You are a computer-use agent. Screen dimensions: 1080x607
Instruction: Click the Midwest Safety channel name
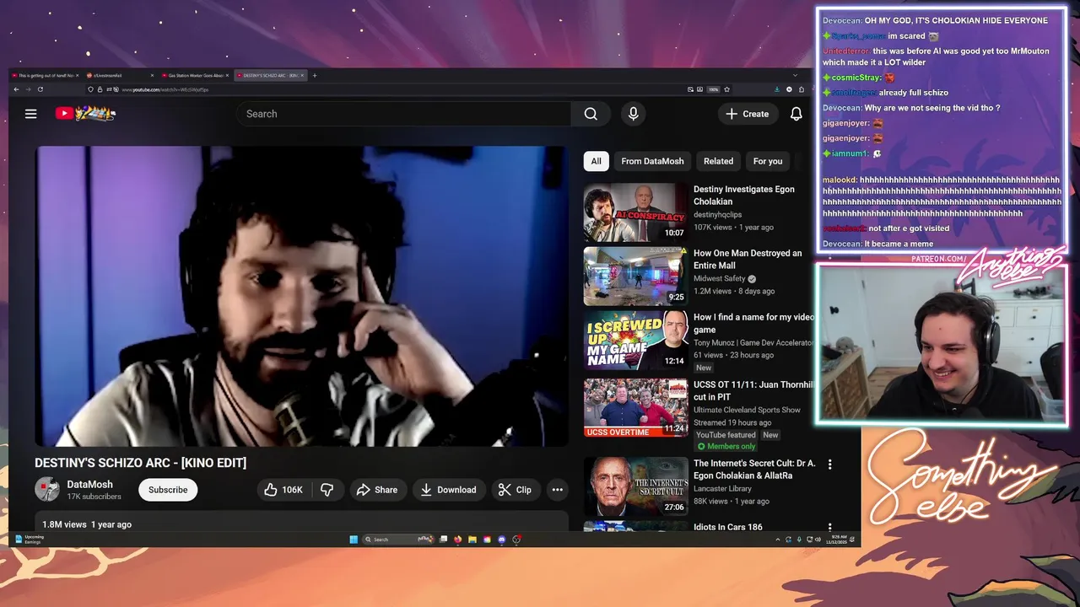[720, 278]
